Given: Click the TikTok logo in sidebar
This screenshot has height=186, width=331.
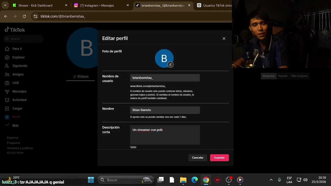Looking at the screenshot, I should pyautogui.click(x=15, y=30).
